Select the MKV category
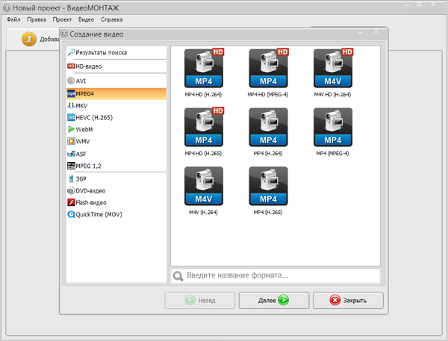The height and width of the screenshot is (341, 448). pos(116,106)
